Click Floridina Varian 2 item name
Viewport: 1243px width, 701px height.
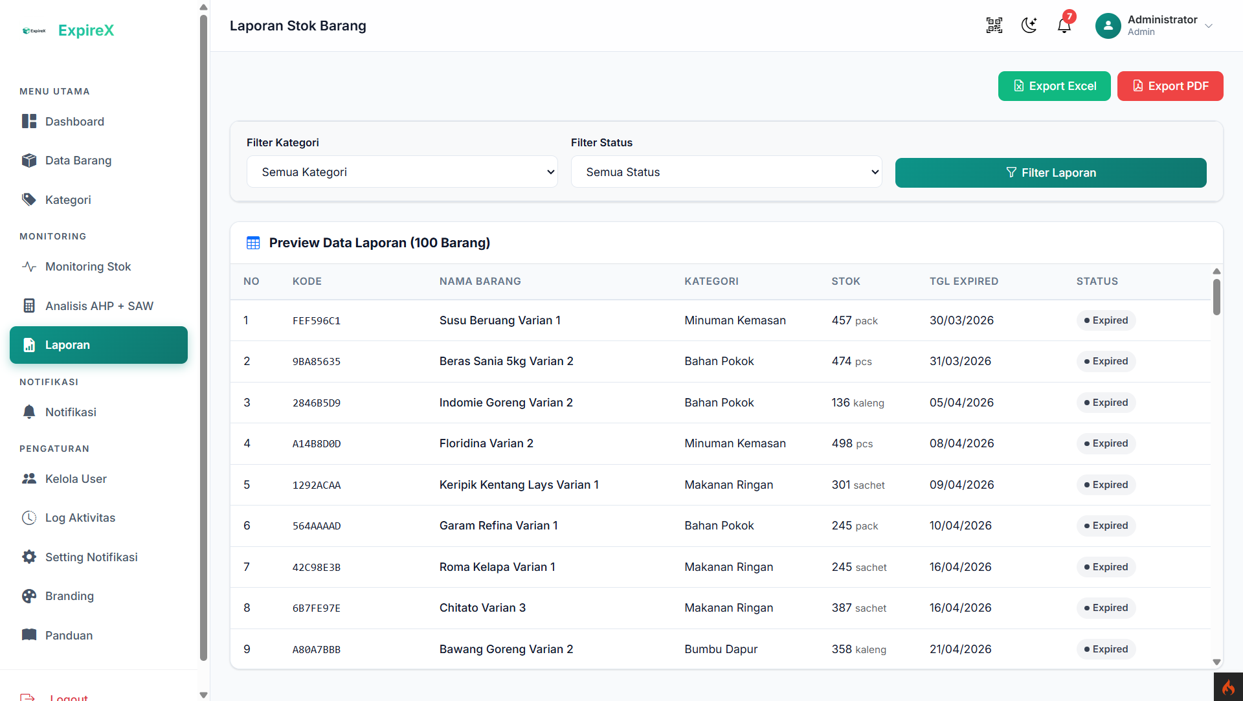point(486,443)
